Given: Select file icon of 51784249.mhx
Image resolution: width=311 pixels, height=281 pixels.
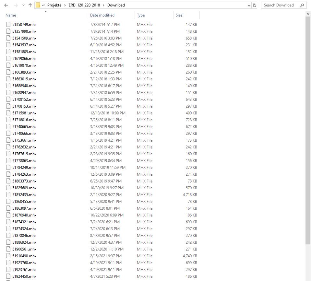Looking at the screenshot, I should point(8,167).
